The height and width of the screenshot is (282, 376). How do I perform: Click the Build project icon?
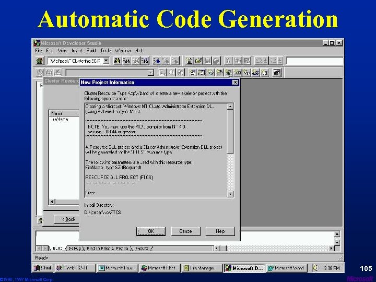[x=49, y=73]
